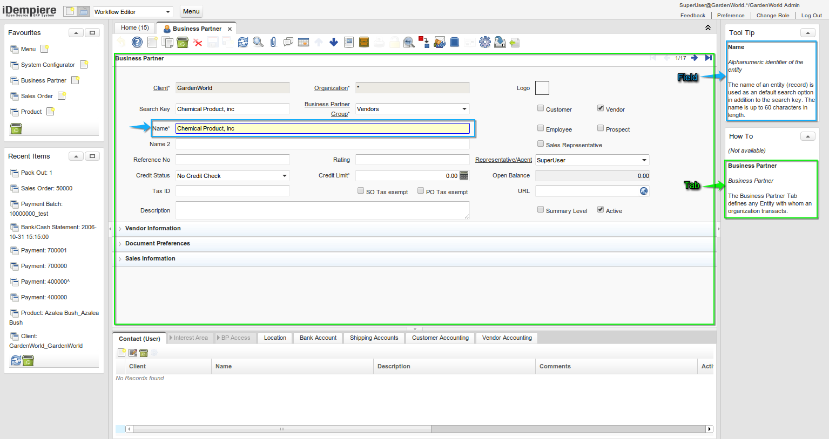Open Sales Order from Favourites
829x439 pixels.
pos(37,96)
